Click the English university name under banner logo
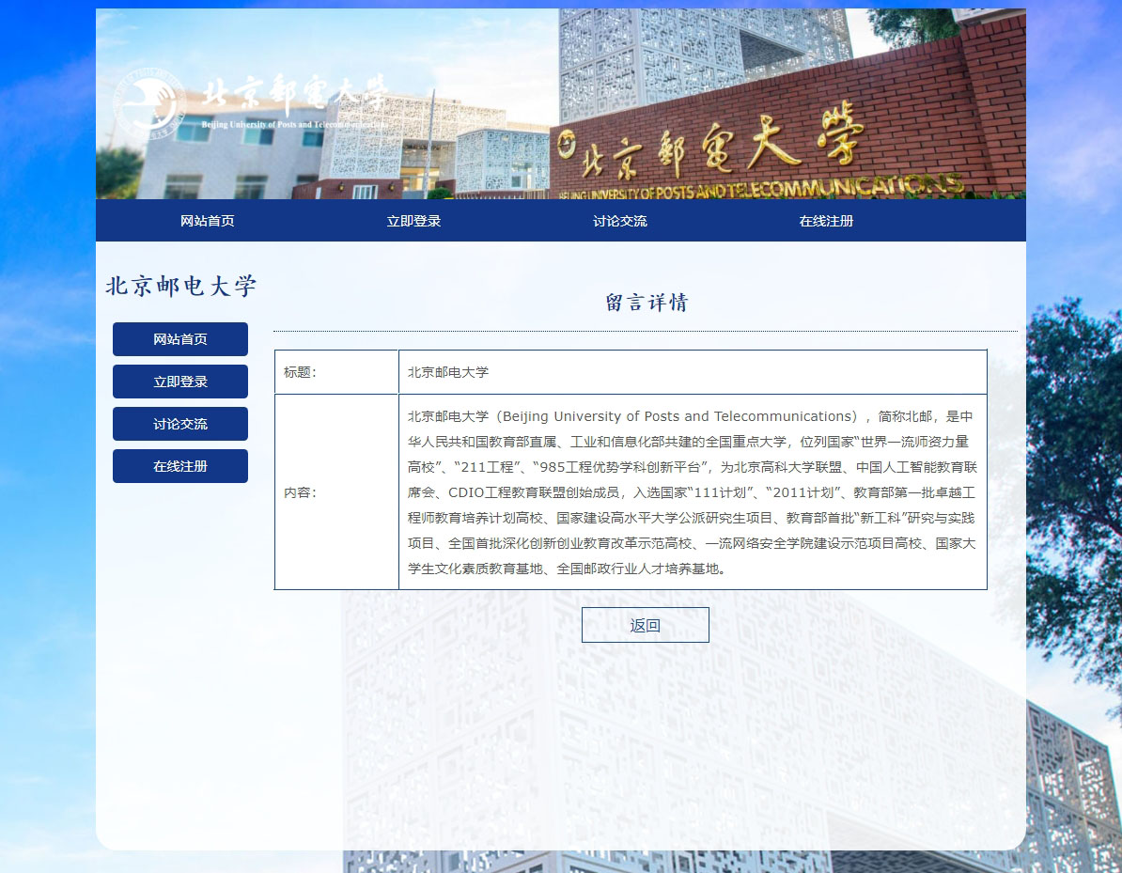 tap(293, 124)
